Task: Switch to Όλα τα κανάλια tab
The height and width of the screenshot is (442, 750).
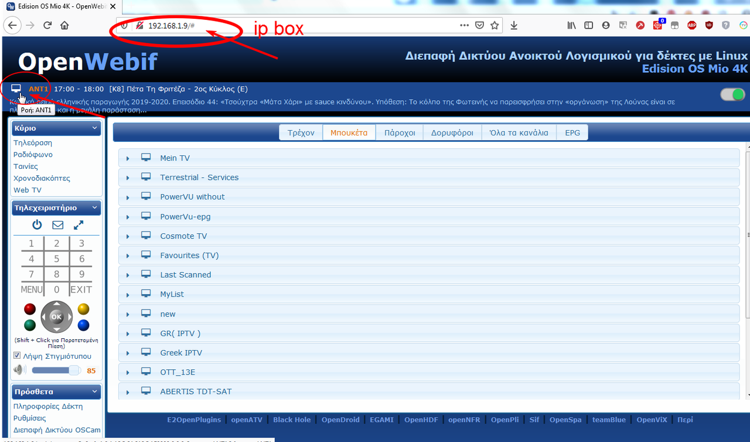Action: 519,132
